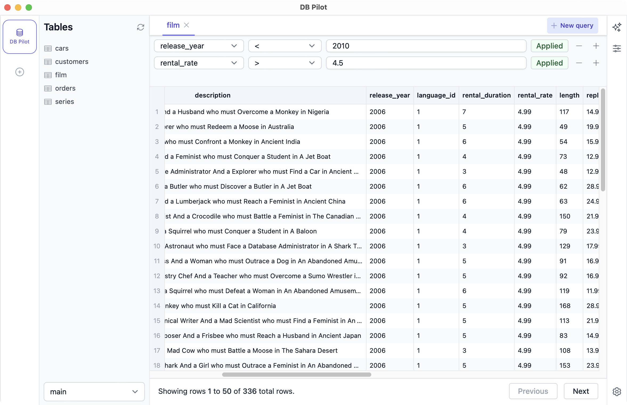Click the AI assistant sparkle icon
Screen dimensions: 627x405
pyautogui.click(x=617, y=27)
